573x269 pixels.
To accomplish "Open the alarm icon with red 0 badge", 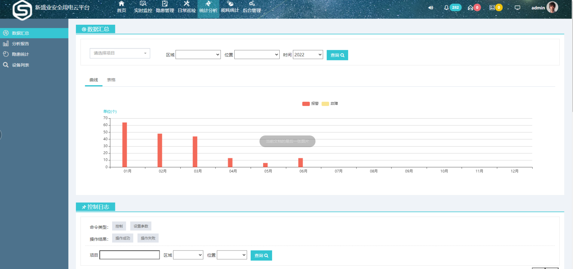I will [474, 7].
